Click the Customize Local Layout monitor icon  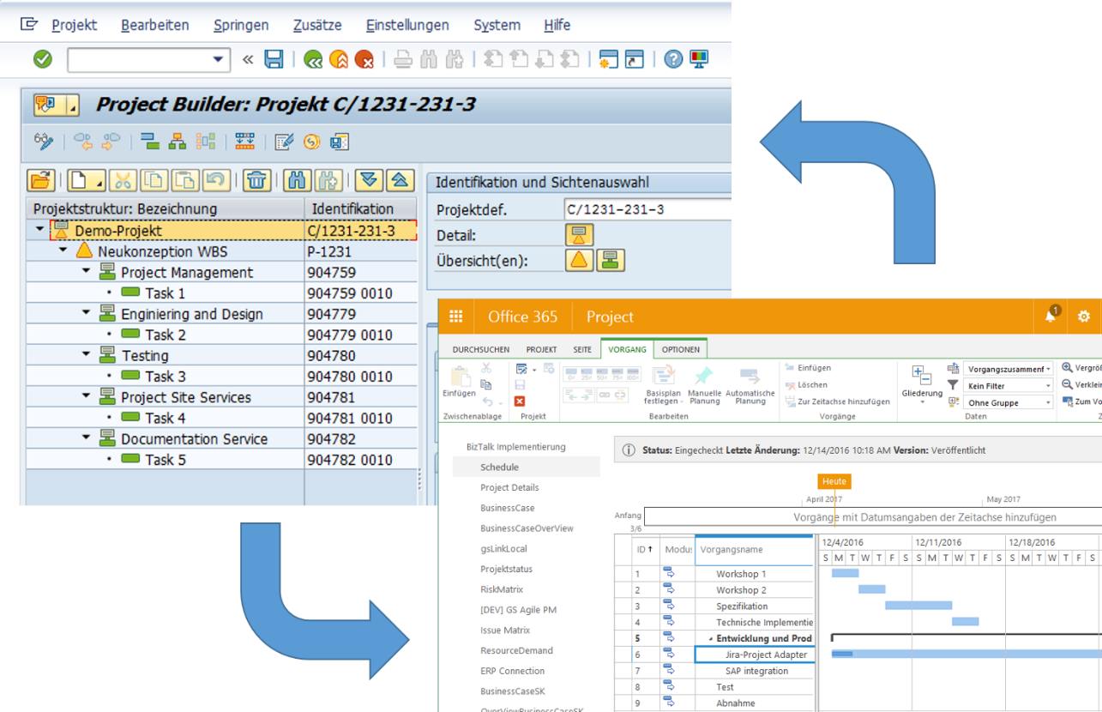click(699, 59)
